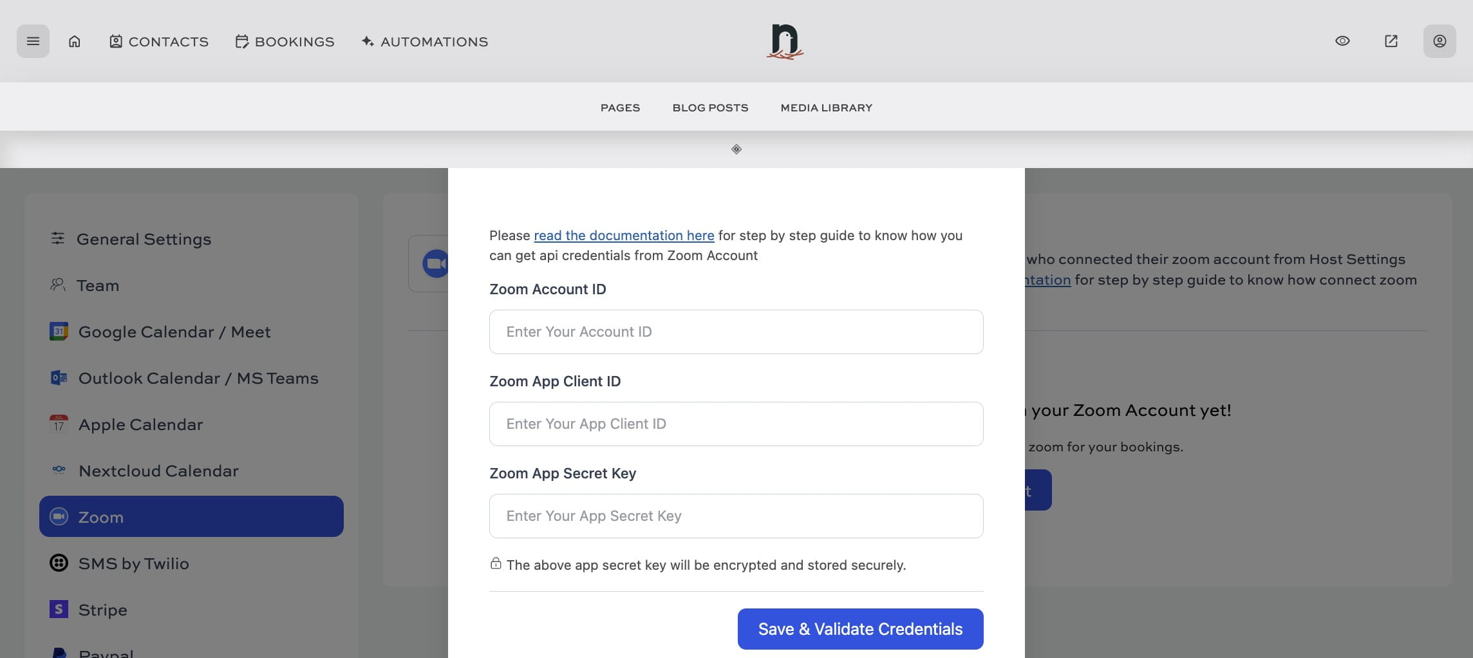Screen dimensions: 1473x658
Task: Click the Stripe icon in the sidebar
Action: pyautogui.click(x=59, y=609)
